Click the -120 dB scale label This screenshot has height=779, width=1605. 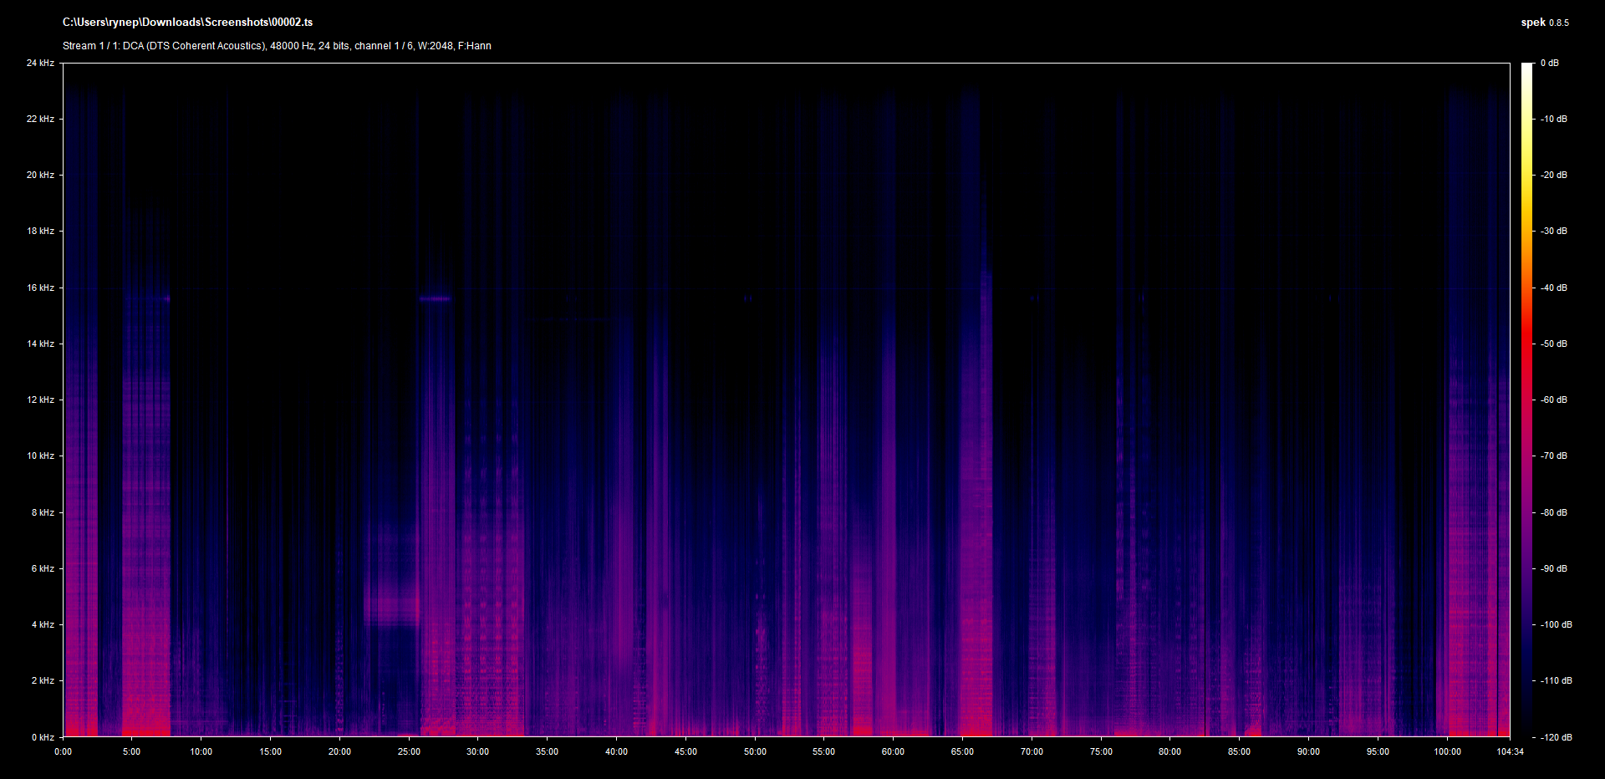[x=1556, y=737]
